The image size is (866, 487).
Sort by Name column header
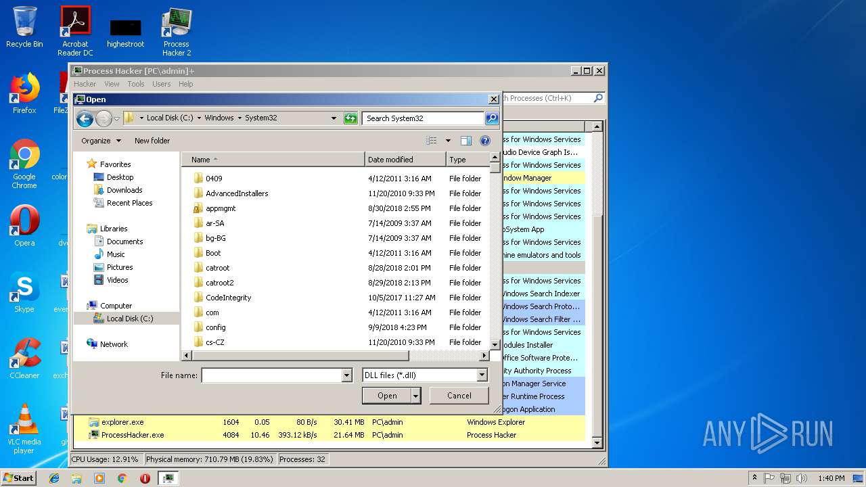tap(273, 160)
